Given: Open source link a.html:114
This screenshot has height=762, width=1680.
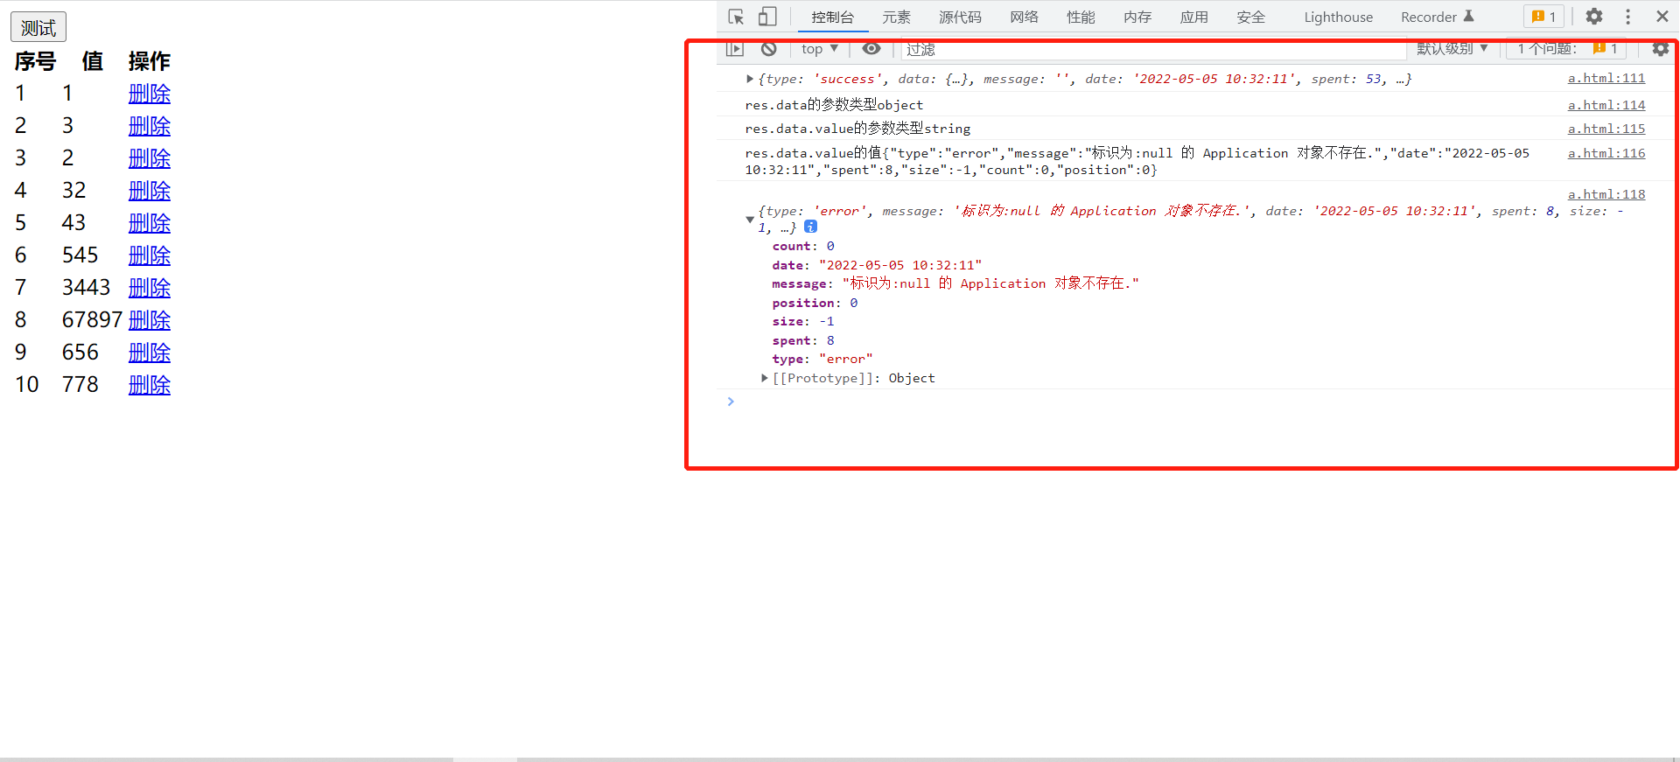Looking at the screenshot, I should (1606, 105).
